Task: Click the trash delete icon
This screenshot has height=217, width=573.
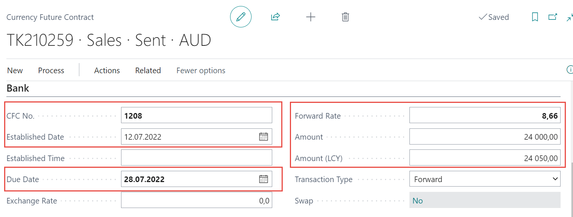Action: (x=345, y=17)
